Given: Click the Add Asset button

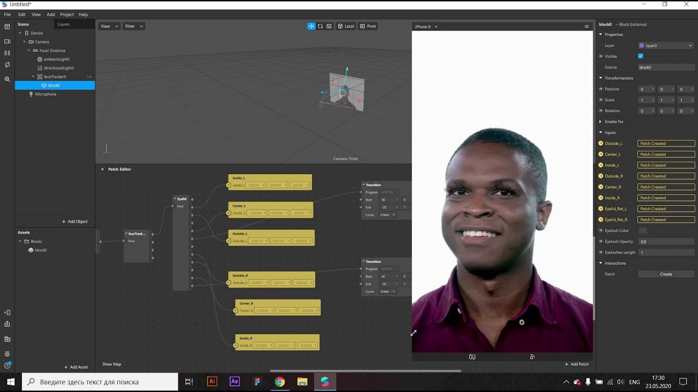Looking at the screenshot, I should point(76,367).
